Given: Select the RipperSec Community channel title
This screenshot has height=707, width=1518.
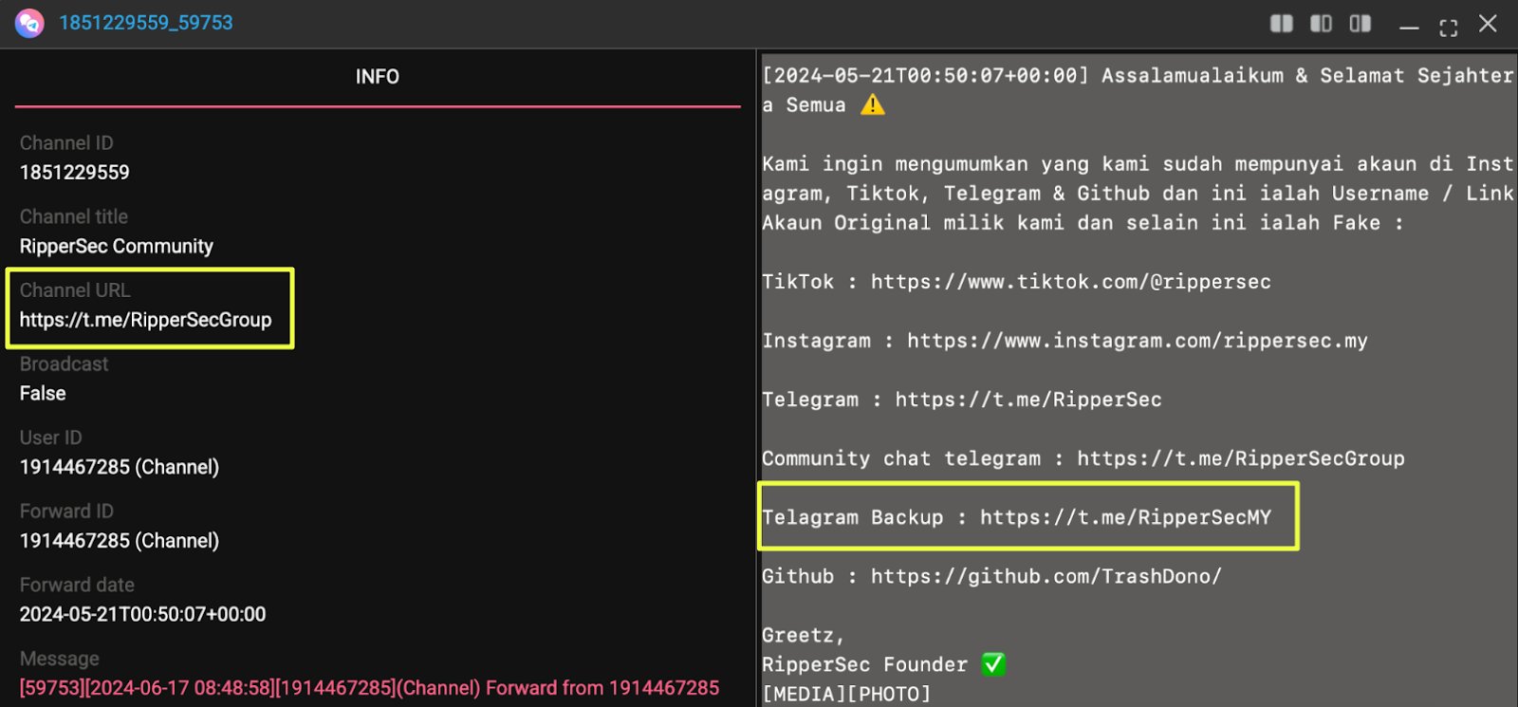Looking at the screenshot, I should pyautogui.click(x=116, y=247).
